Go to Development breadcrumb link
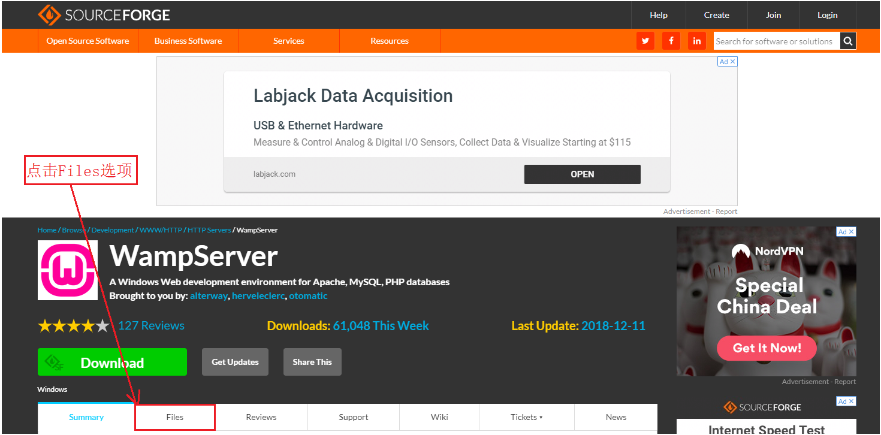Image resolution: width=881 pixels, height=435 pixels. pyautogui.click(x=113, y=230)
